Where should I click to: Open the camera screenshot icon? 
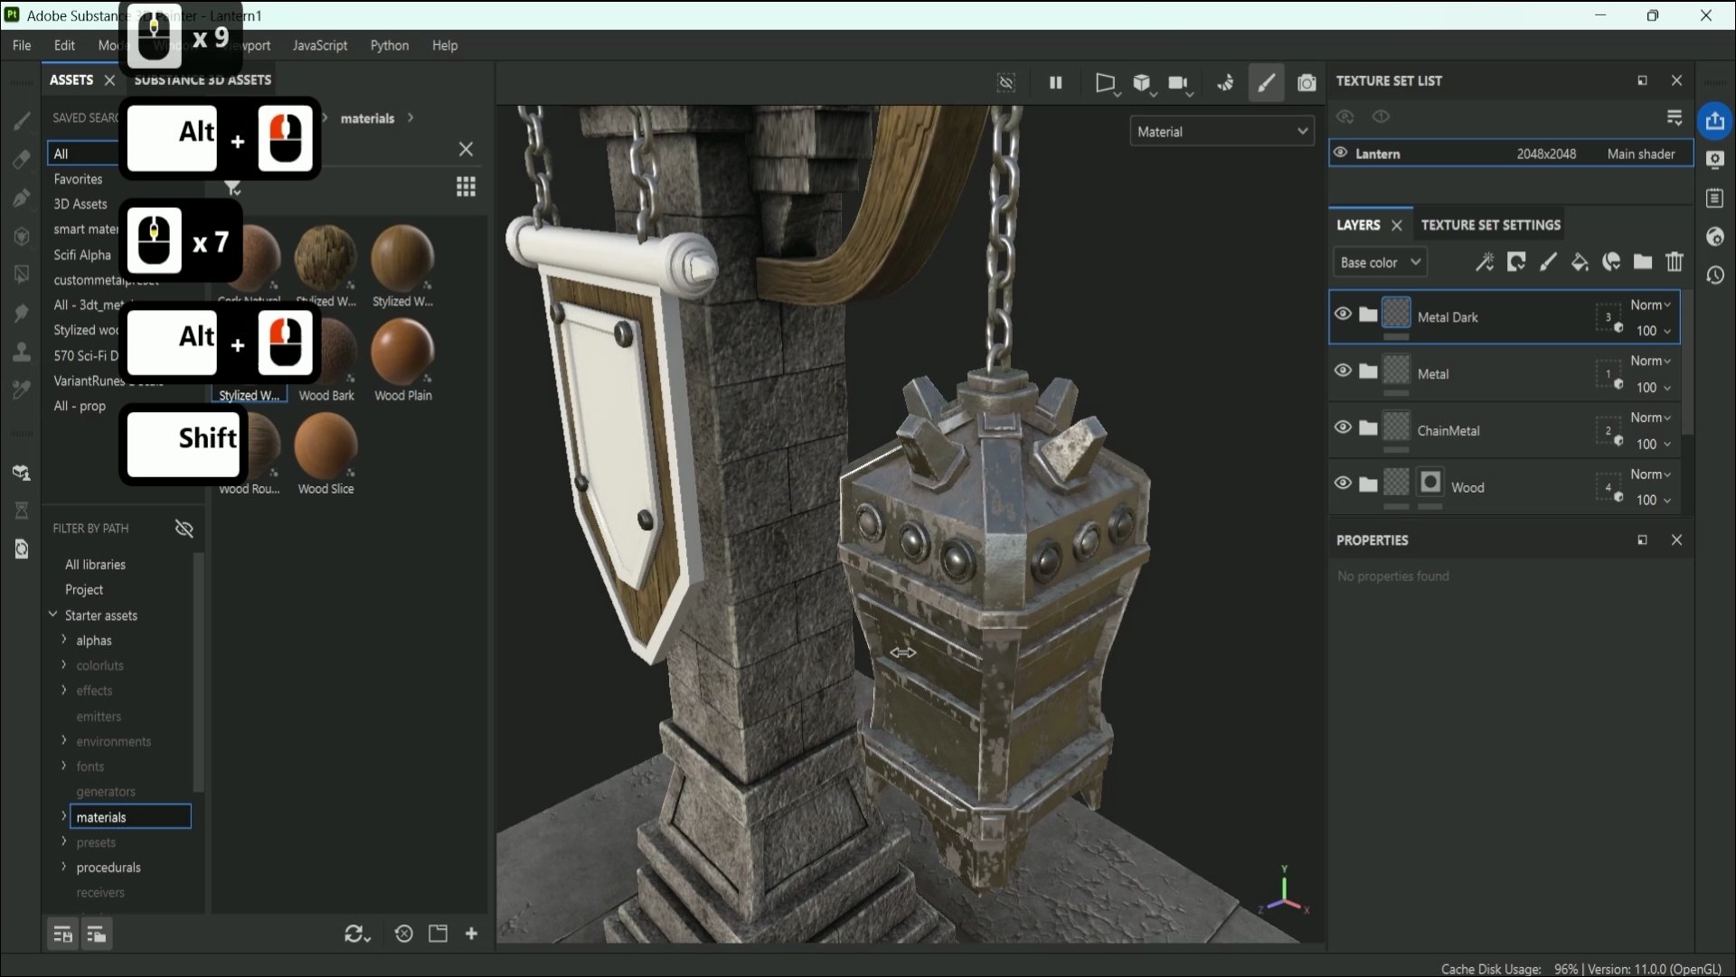1307,83
